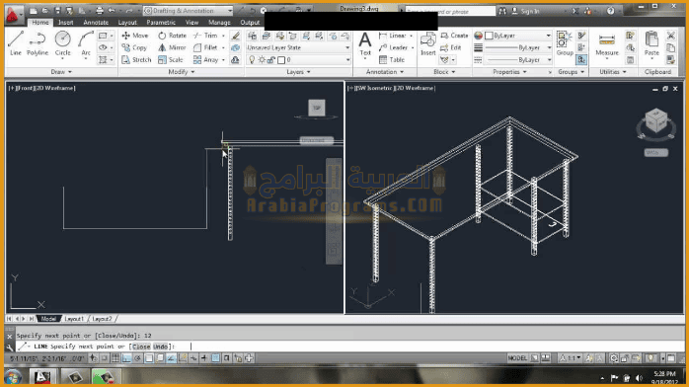The height and width of the screenshot is (387, 689).
Task: Toggle group selection highlighted button
Action: point(581,60)
